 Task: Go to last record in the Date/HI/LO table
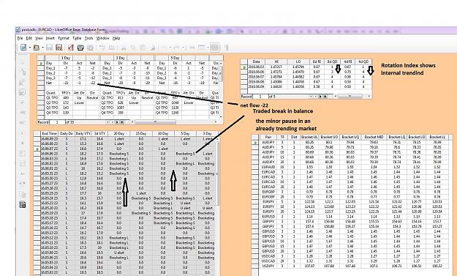tap(325, 97)
